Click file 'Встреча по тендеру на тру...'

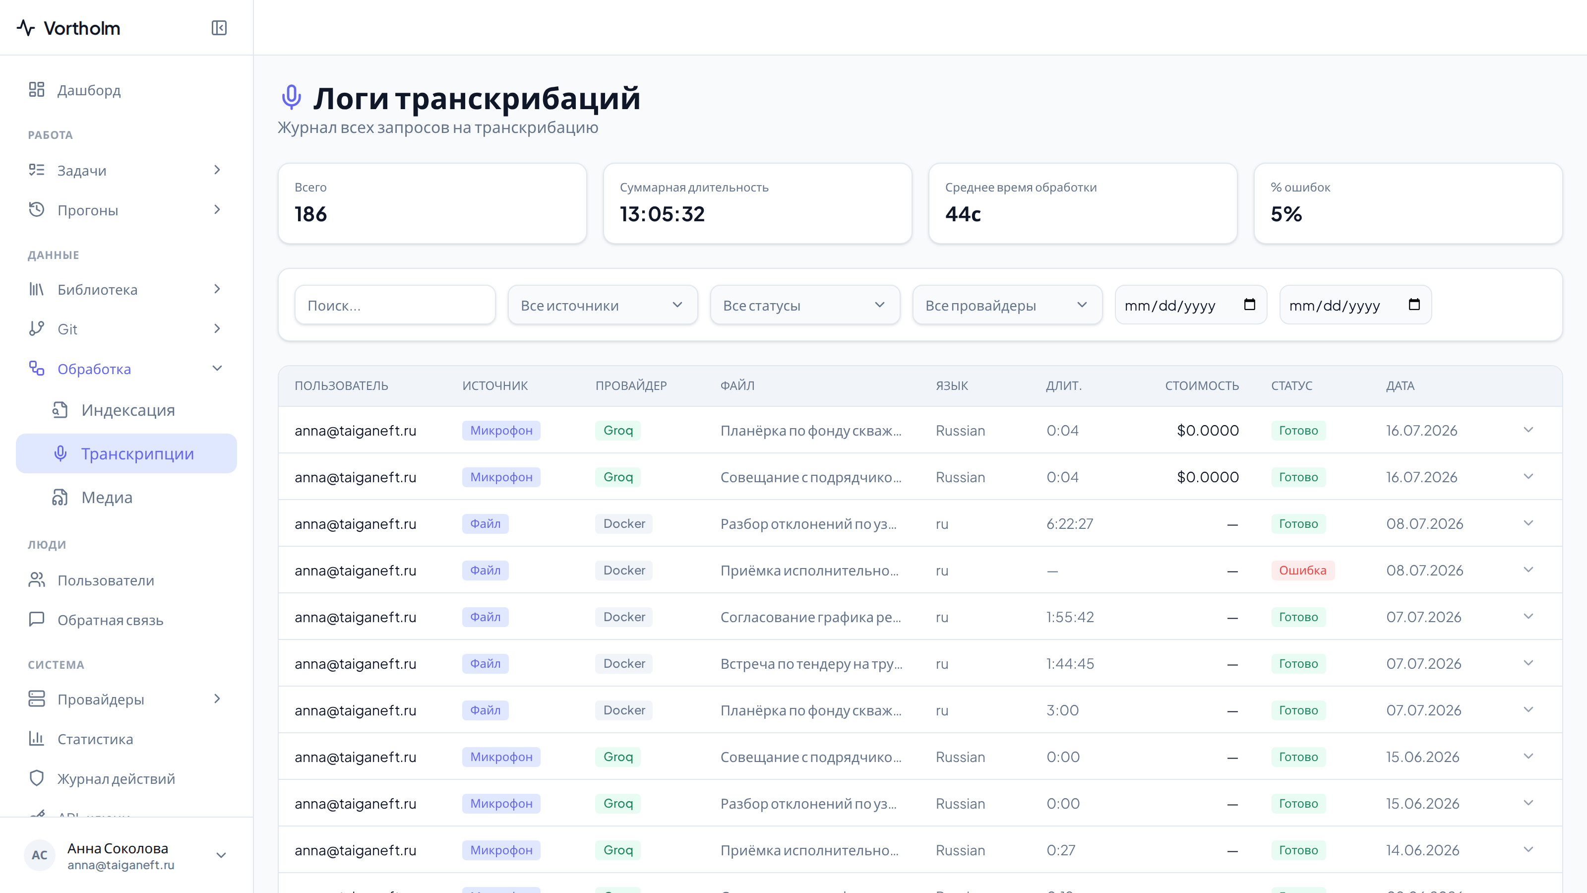pyautogui.click(x=811, y=663)
